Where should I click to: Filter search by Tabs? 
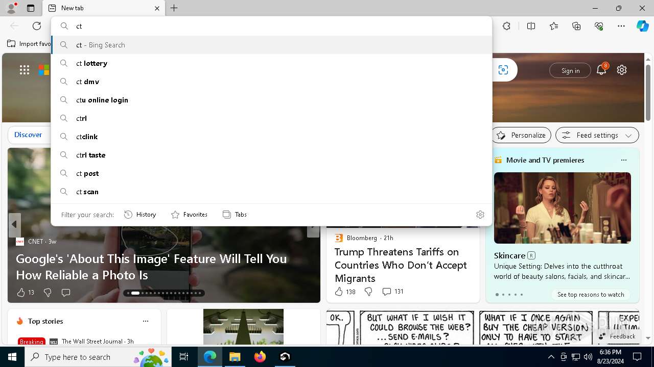pyautogui.click(x=235, y=215)
